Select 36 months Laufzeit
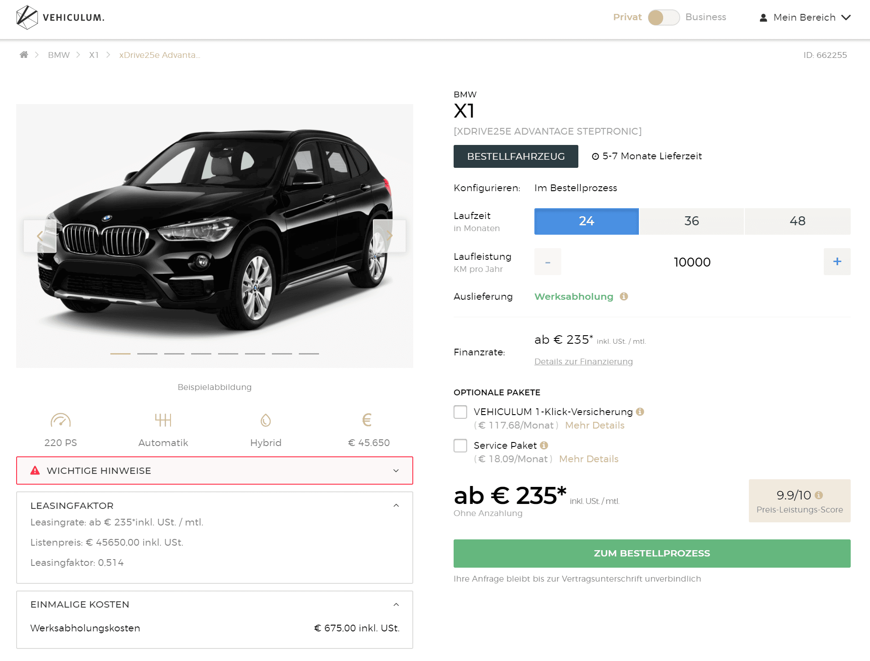870x661 pixels. [692, 221]
